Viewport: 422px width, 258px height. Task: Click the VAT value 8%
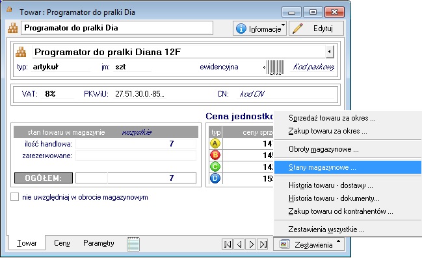pyautogui.click(x=51, y=94)
